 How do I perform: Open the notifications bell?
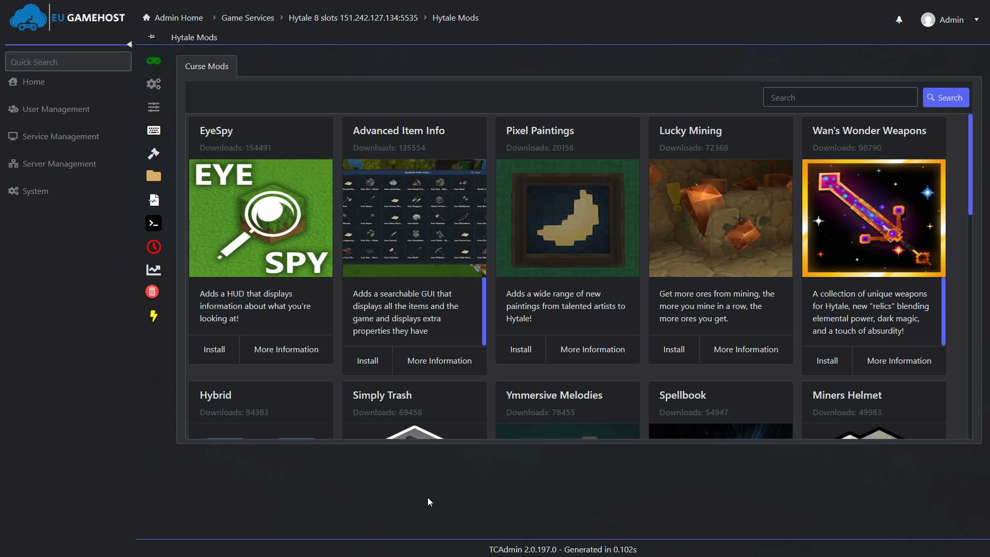pyautogui.click(x=899, y=20)
